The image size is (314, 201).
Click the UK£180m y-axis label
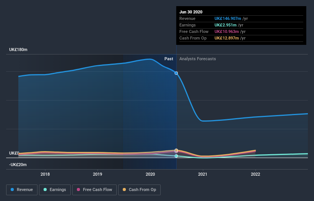coord(18,49)
